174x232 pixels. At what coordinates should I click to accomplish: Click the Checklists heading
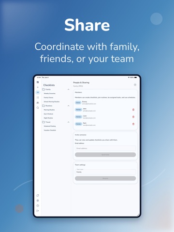click(49, 85)
